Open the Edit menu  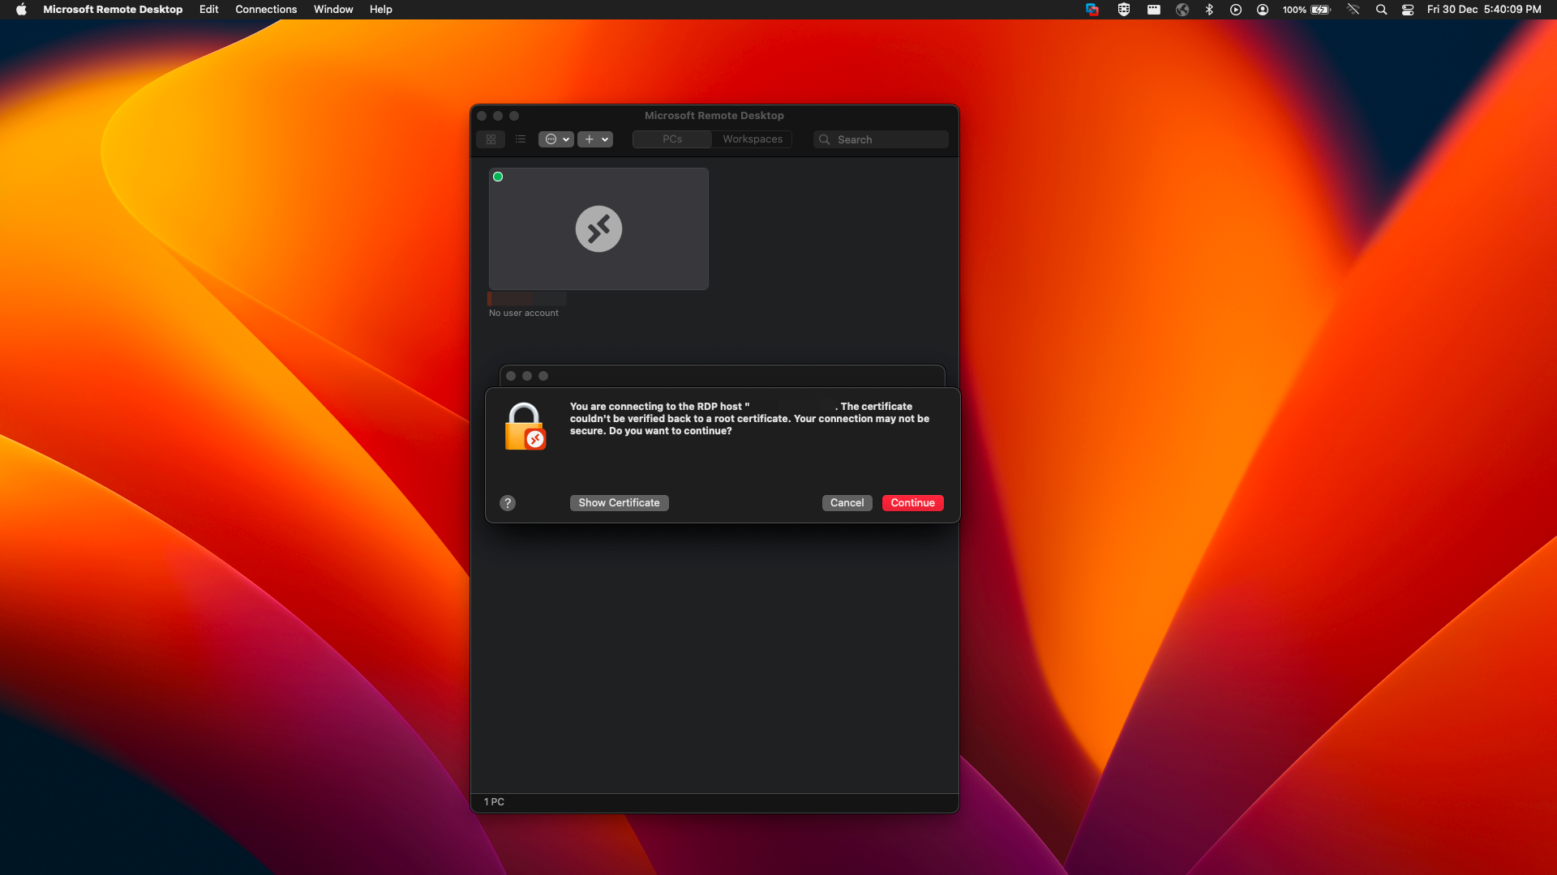209,10
